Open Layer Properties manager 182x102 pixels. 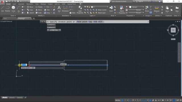click(x=80, y=10)
